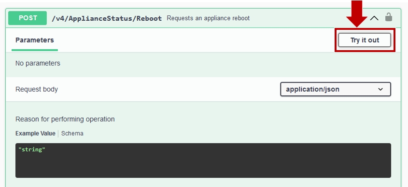Click the chevron inside the application/json selector
408x187 pixels.
tap(380, 89)
